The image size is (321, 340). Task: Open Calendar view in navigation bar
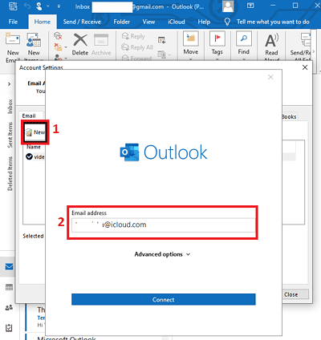(9, 287)
